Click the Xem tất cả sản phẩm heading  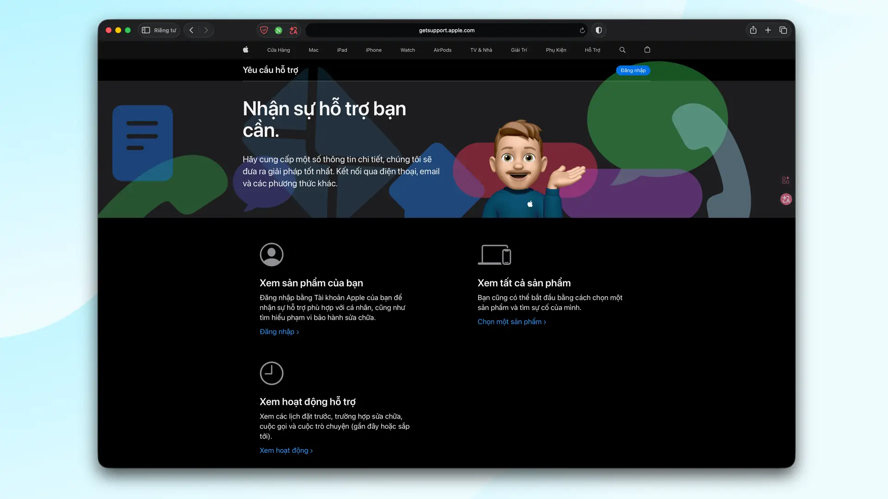point(524,283)
